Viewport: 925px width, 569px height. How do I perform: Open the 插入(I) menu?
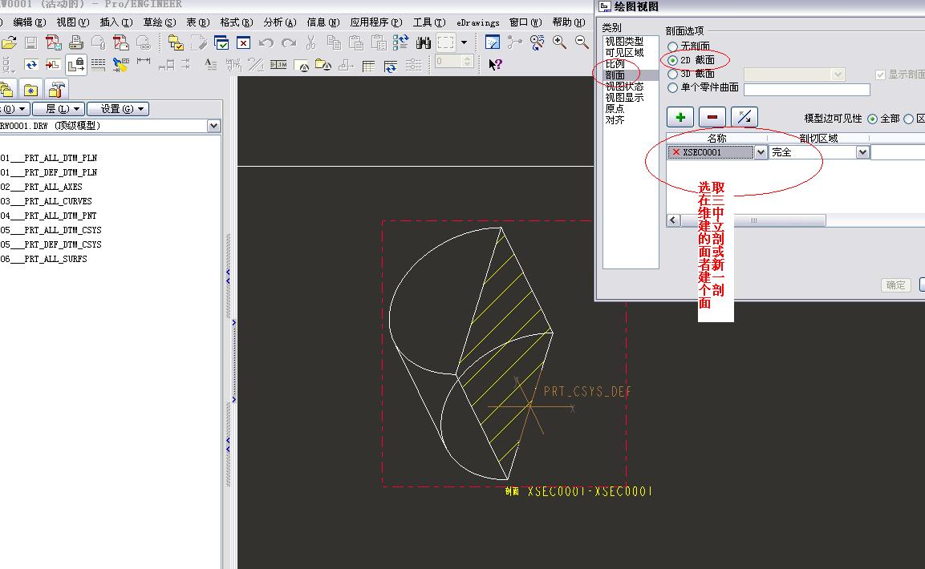pos(116,22)
